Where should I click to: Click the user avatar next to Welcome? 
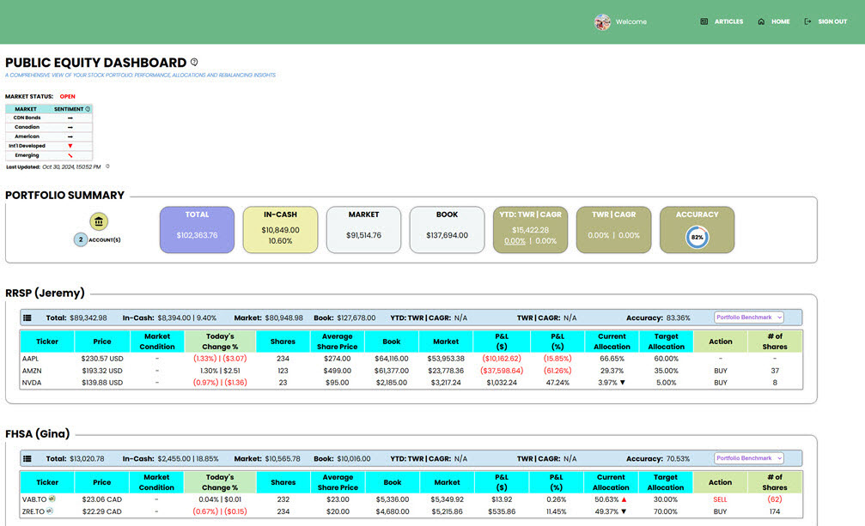tap(602, 21)
